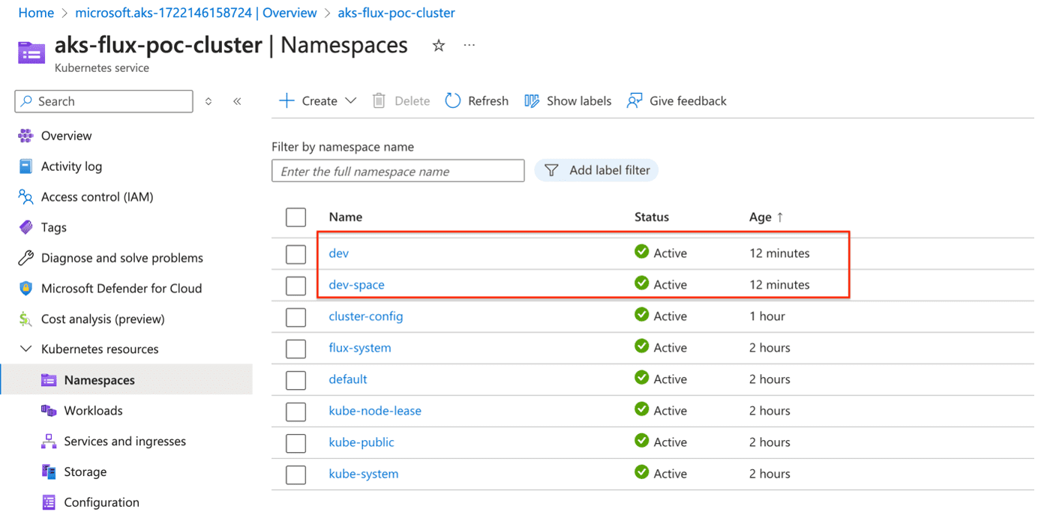The image size is (1038, 515).
Task: Click the Tags icon in the sidebar
Action: tap(26, 227)
